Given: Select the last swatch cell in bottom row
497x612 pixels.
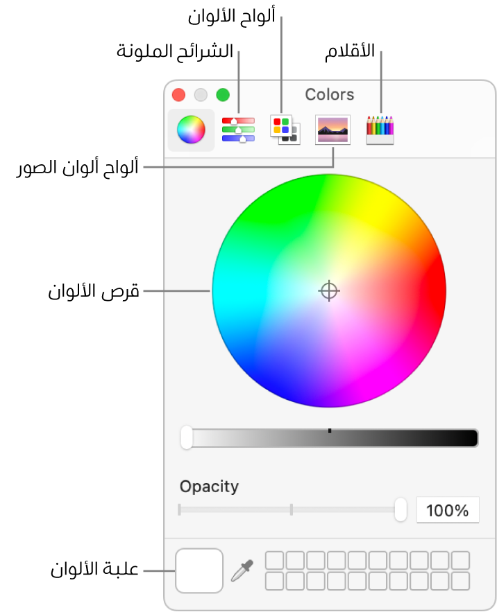Looking at the screenshot, I should (x=460, y=581).
